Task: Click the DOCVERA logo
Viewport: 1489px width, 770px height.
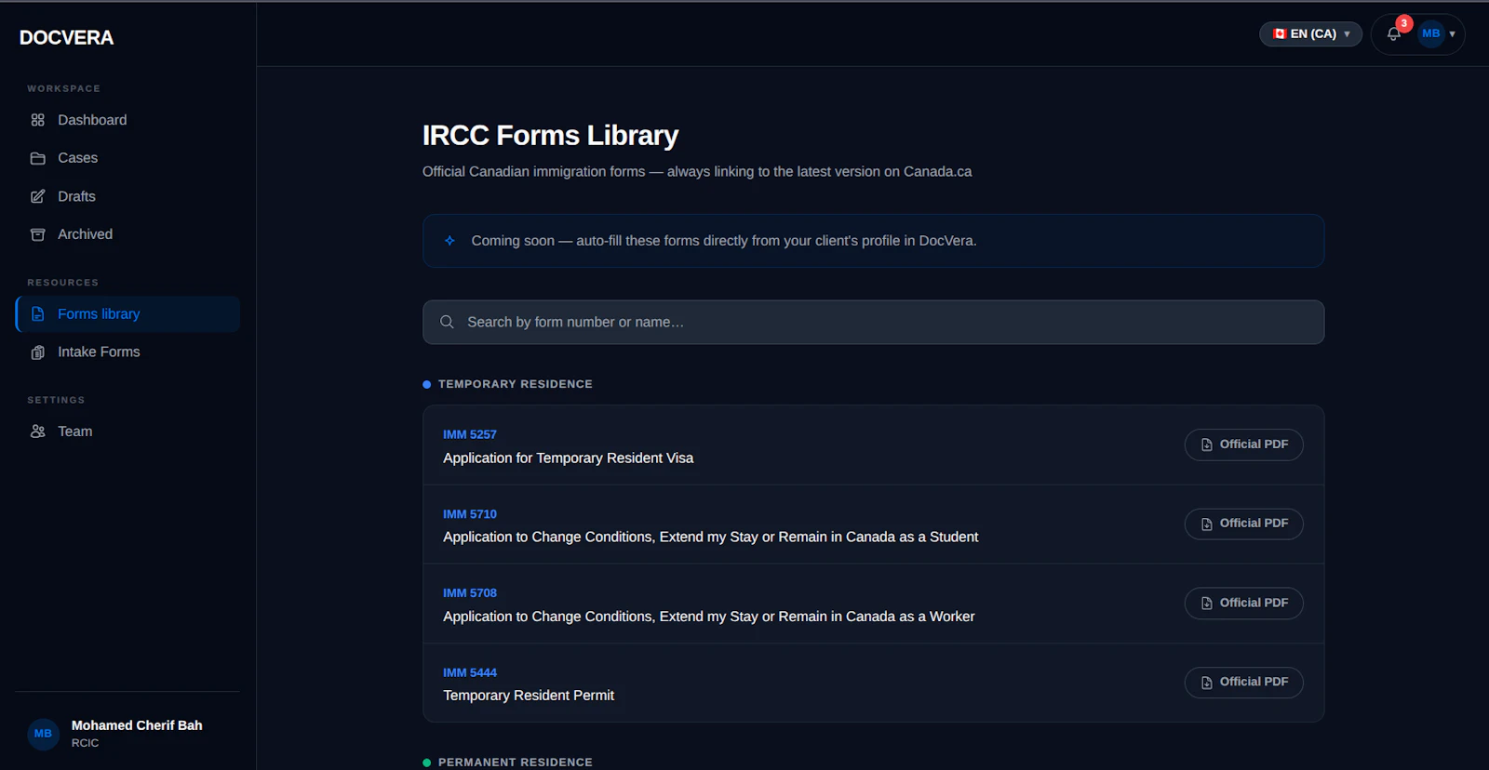Action: pos(66,37)
